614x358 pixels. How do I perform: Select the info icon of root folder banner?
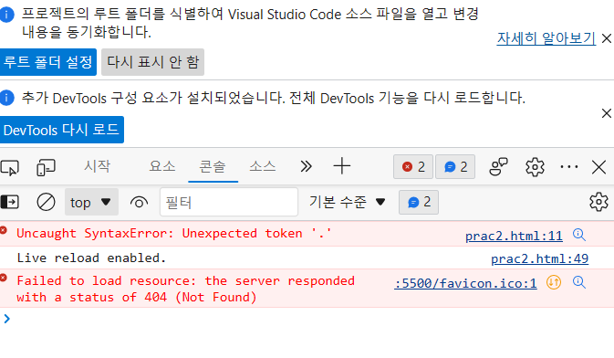6,15
